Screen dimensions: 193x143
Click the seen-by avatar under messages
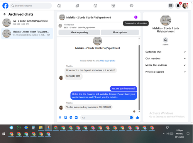point(134,111)
